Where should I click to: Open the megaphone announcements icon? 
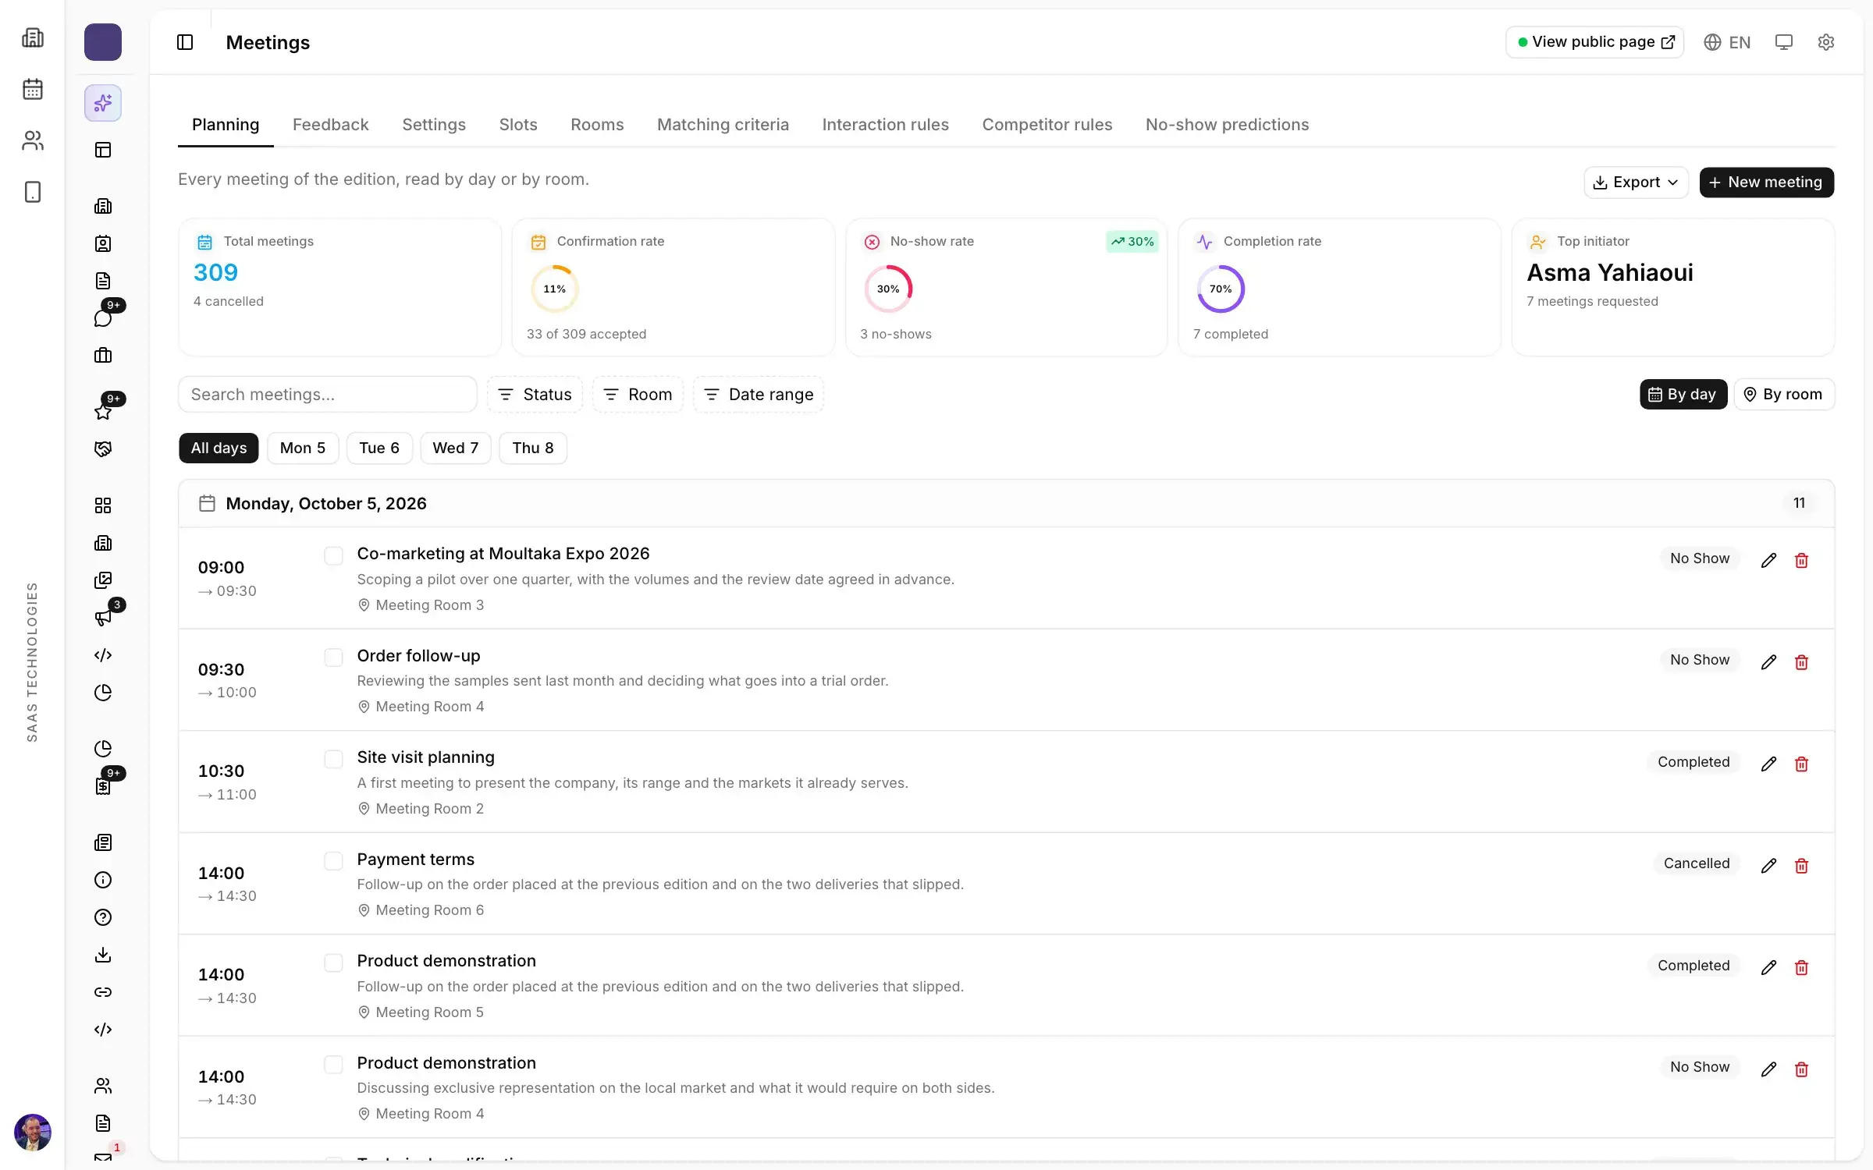[x=103, y=618]
